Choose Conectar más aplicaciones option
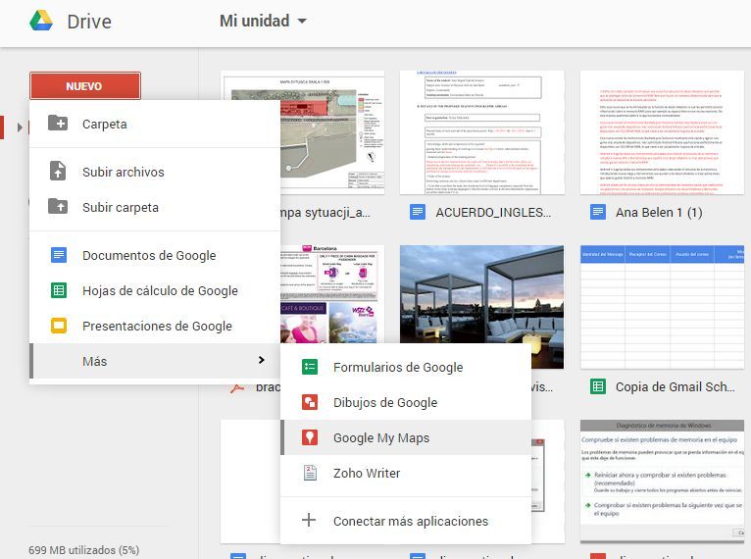This screenshot has height=559, width=751. (406, 521)
